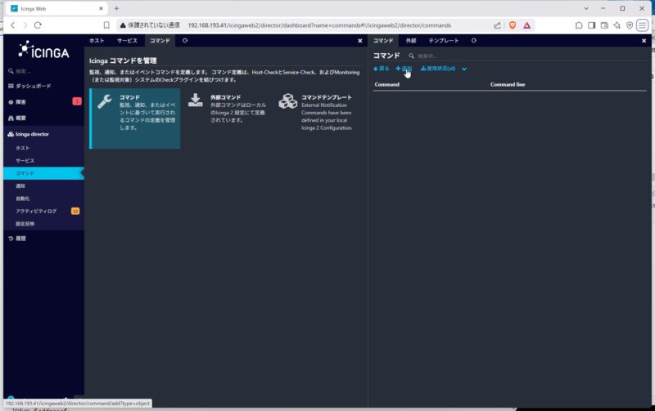The height and width of the screenshot is (411, 655).
Task: Switch to the サービス tab in the left pane
Action: tap(127, 40)
